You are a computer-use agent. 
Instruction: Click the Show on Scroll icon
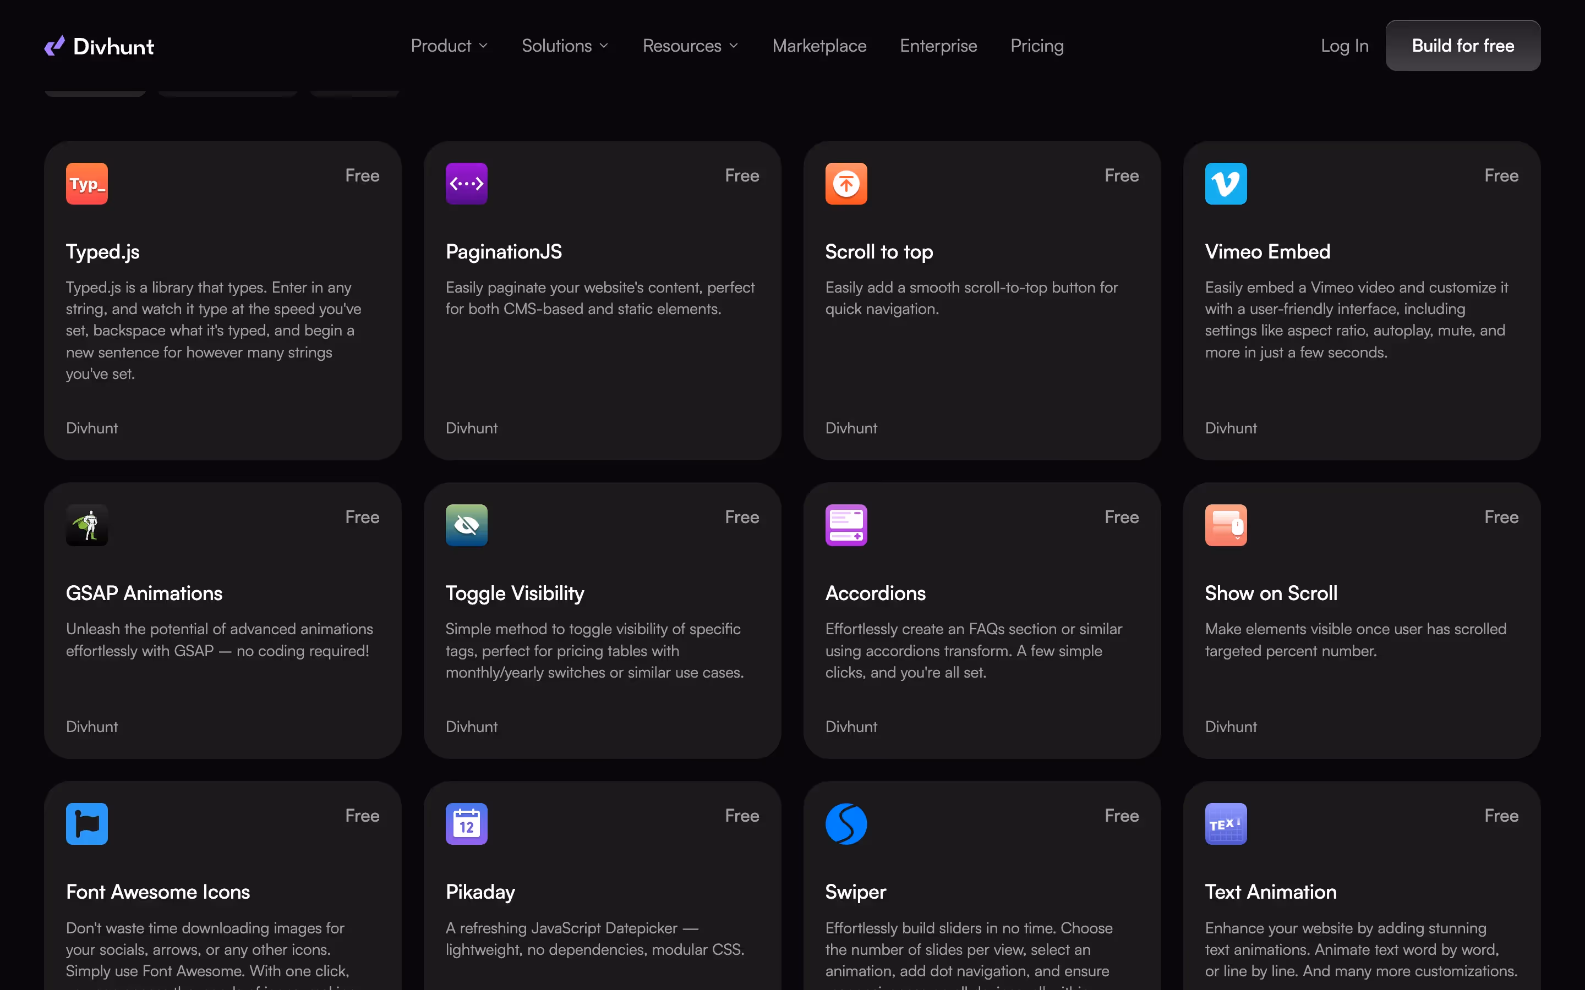(x=1226, y=525)
